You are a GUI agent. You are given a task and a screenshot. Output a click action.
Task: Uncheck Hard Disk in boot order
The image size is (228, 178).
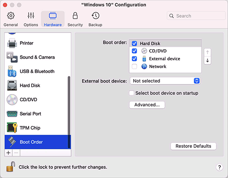point(135,43)
